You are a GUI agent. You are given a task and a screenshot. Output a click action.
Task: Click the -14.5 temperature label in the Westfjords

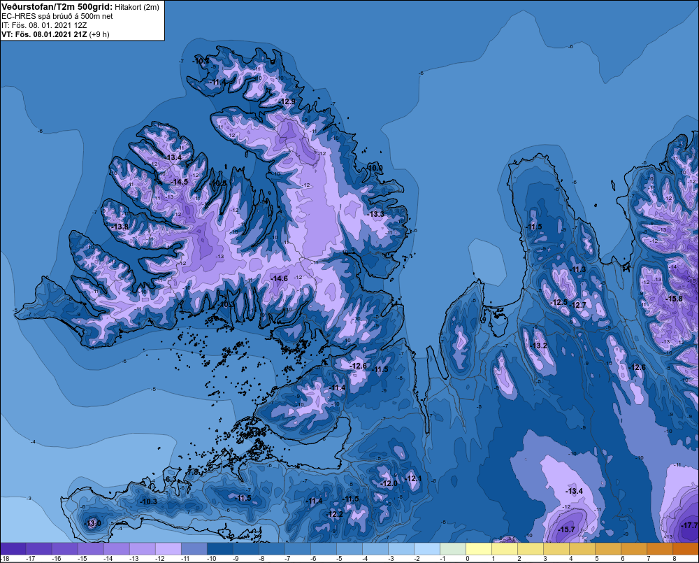coord(180,182)
